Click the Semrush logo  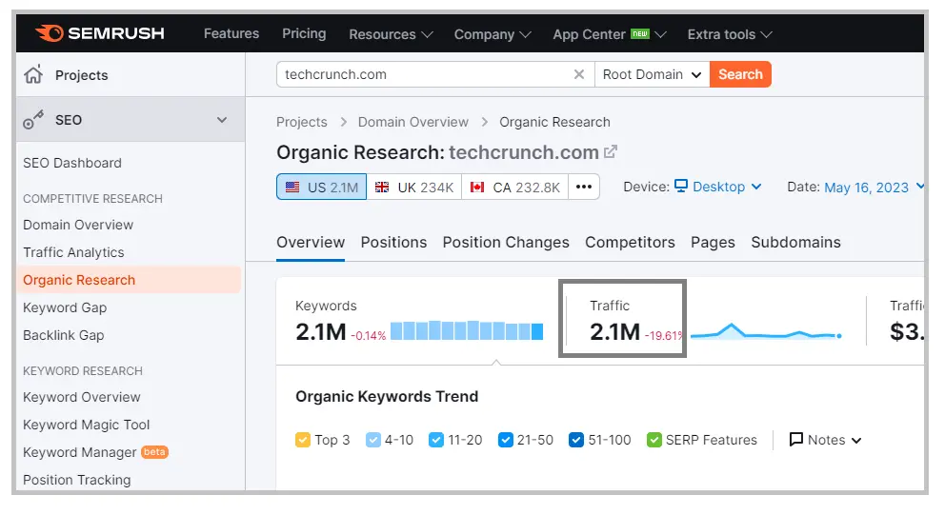tap(99, 33)
